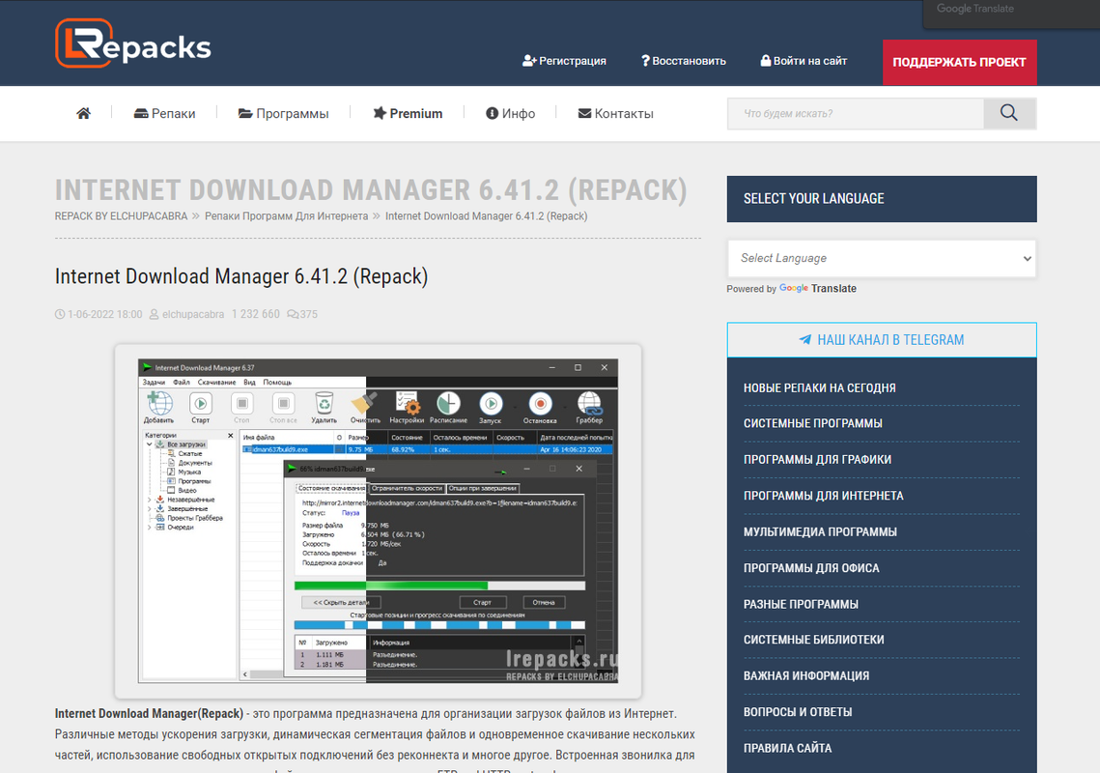Click author elchupacabra link

(x=193, y=315)
